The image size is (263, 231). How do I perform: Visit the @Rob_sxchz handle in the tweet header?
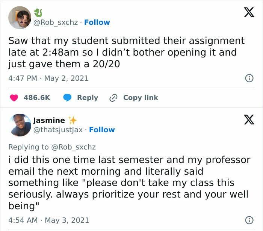(56, 23)
